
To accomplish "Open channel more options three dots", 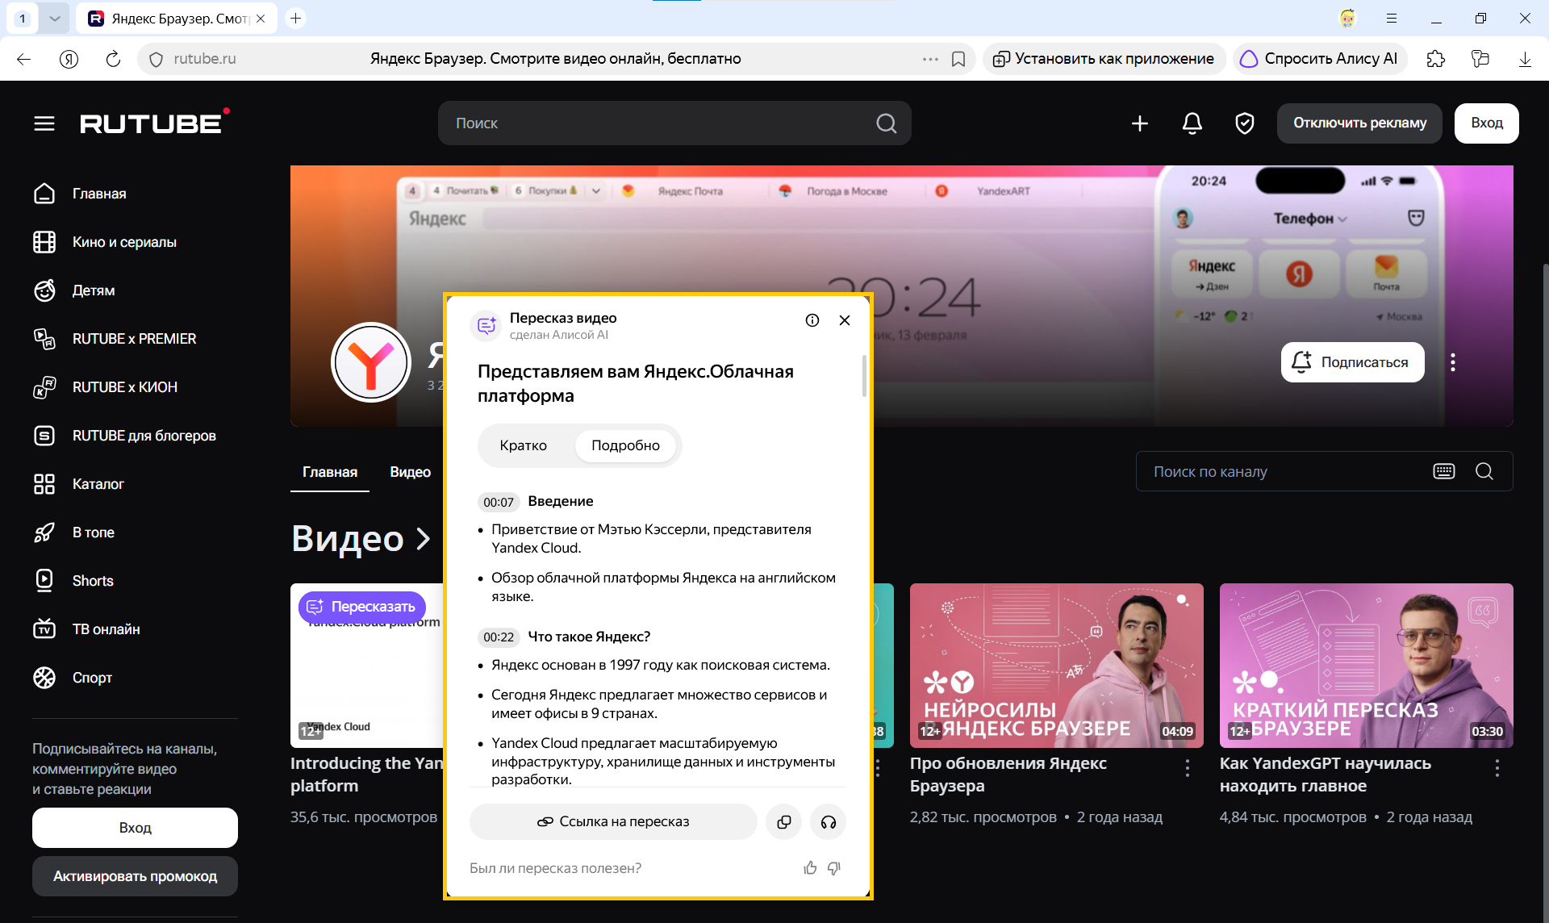I will click(x=1453, y=362).
